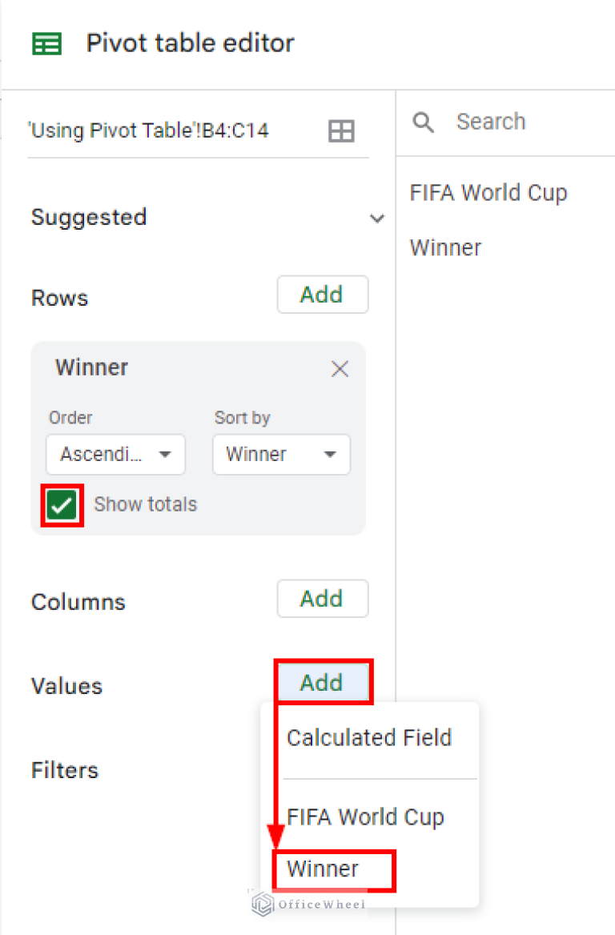615x935 pixels.
Task: Select Winner in the right field list
Action: [x=445, y=247]
